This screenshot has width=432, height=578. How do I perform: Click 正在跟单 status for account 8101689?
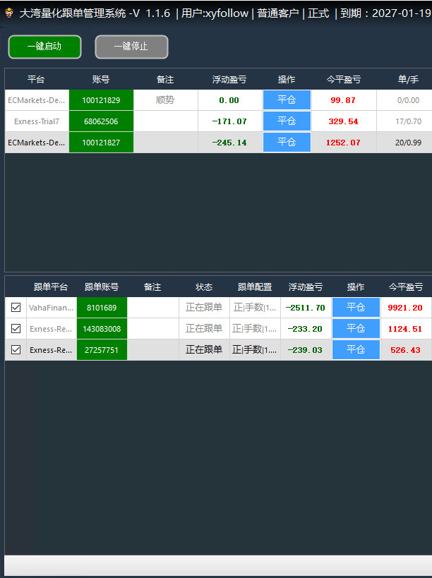tap(204, 308)
